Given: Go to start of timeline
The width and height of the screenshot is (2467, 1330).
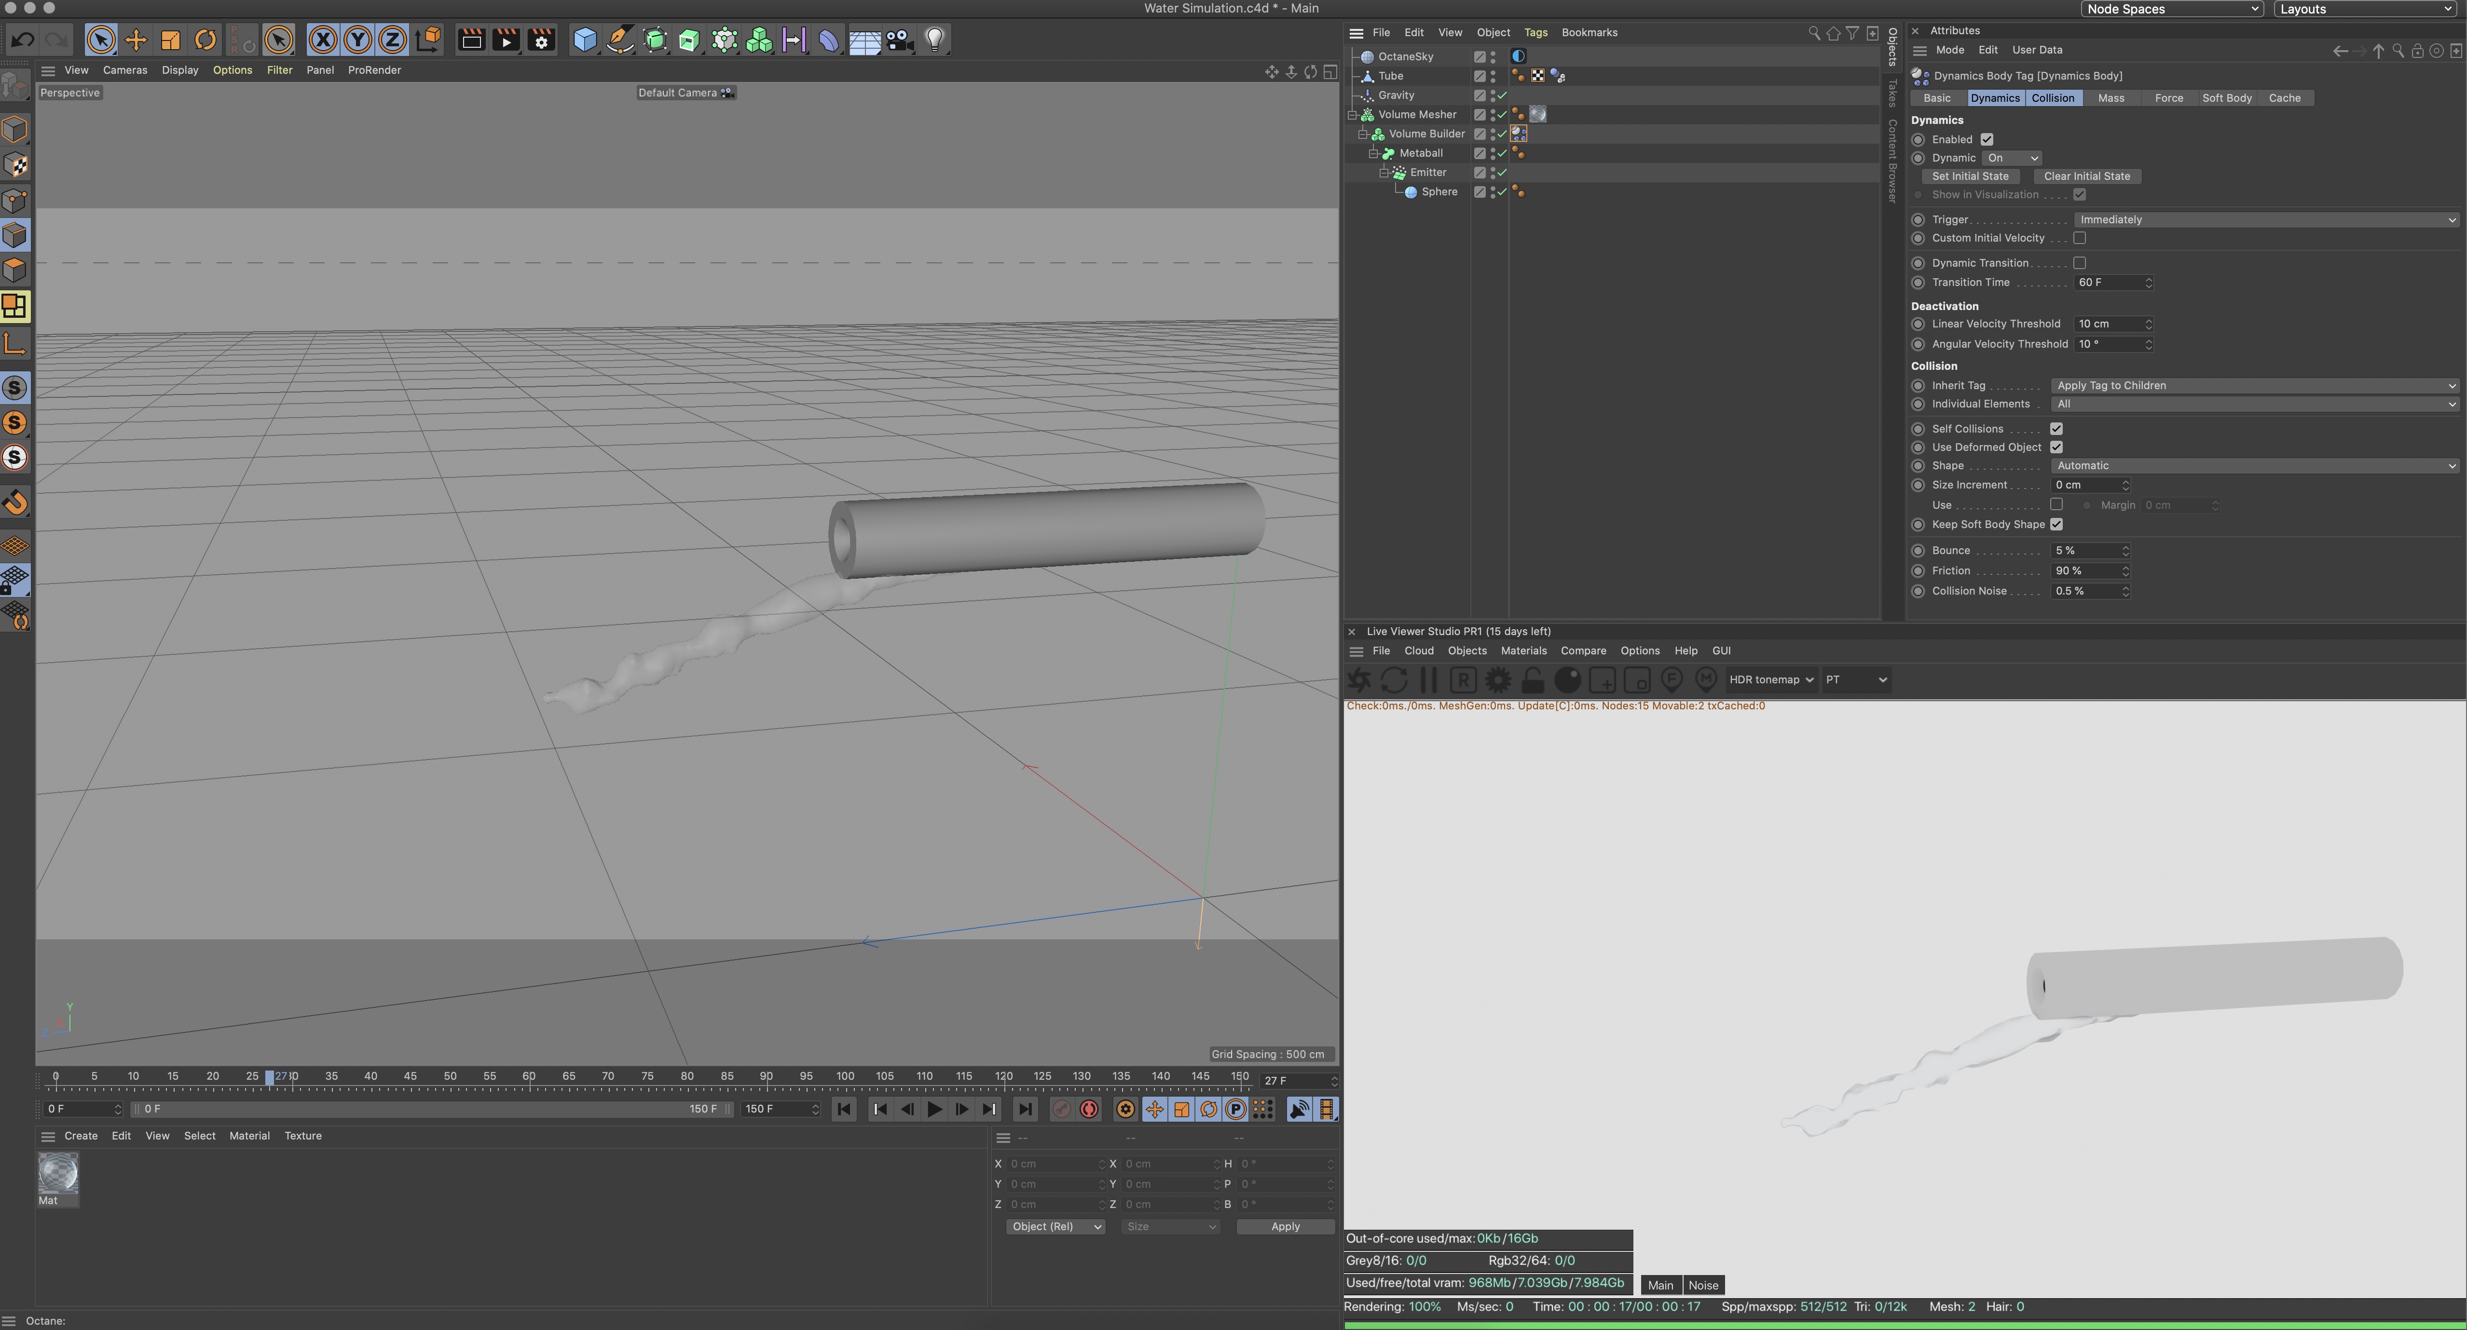Looking at the screenshot, I should tap(844, 1109).
